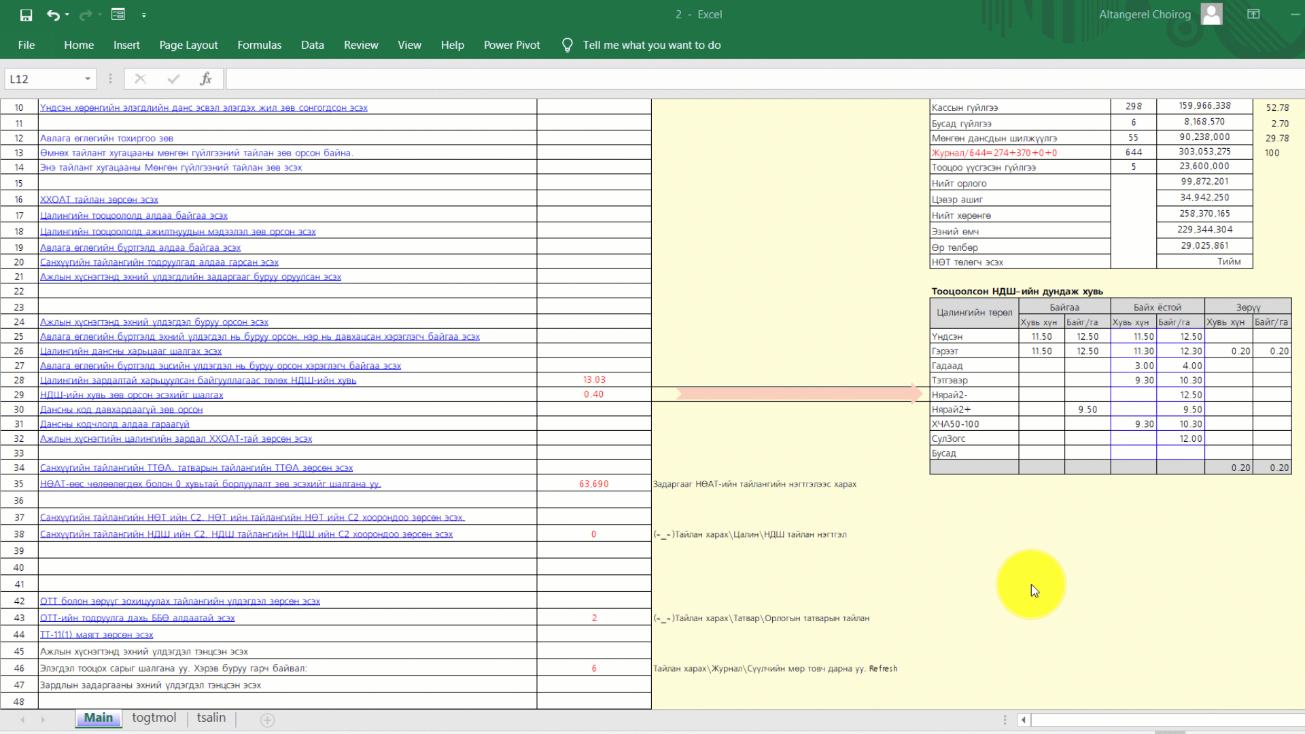The width and height of the screenshot is (1305, 734).
Task: Open the TT-11(1) маягт зөрсөн эсэх link
Action: tap(97, 635)
